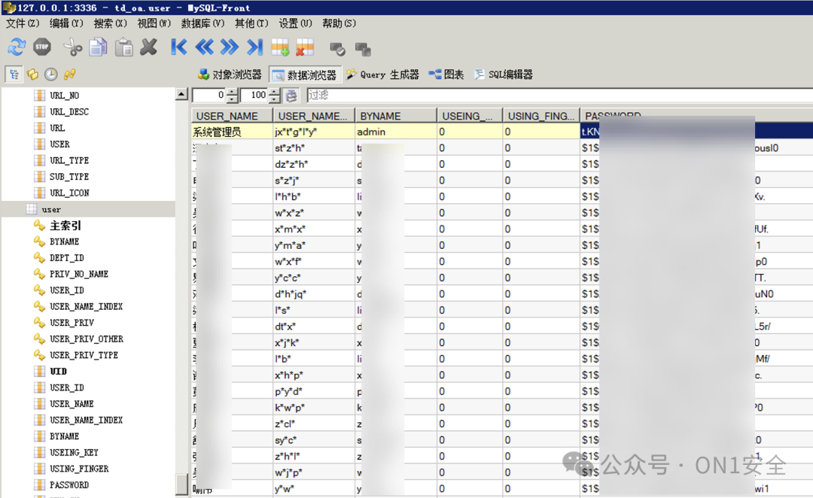Screen dimensions: 813x498
Task: Select the USEING_KEY field in tree
Action: point(74,452)
